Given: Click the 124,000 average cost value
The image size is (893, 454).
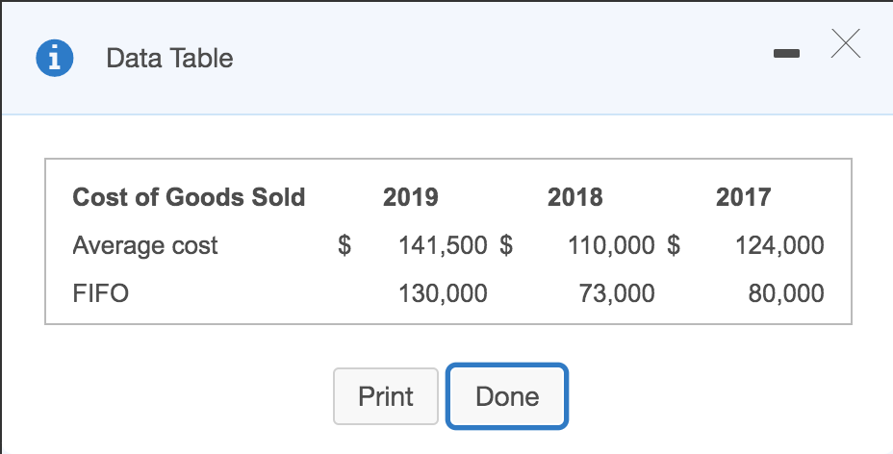Looking at the screenshot, I should 779,245.
